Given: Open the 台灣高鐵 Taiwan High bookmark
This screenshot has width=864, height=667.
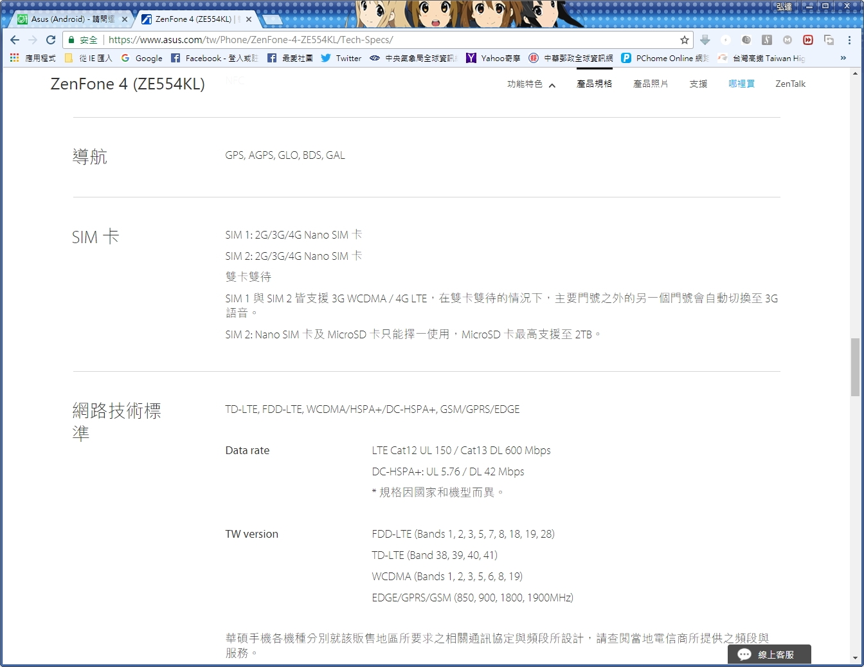Looking at the screenshot, I should pos(762,58).
